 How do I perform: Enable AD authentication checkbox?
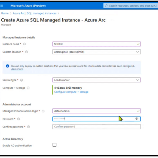pyautogui.click(x=54, y=145)
